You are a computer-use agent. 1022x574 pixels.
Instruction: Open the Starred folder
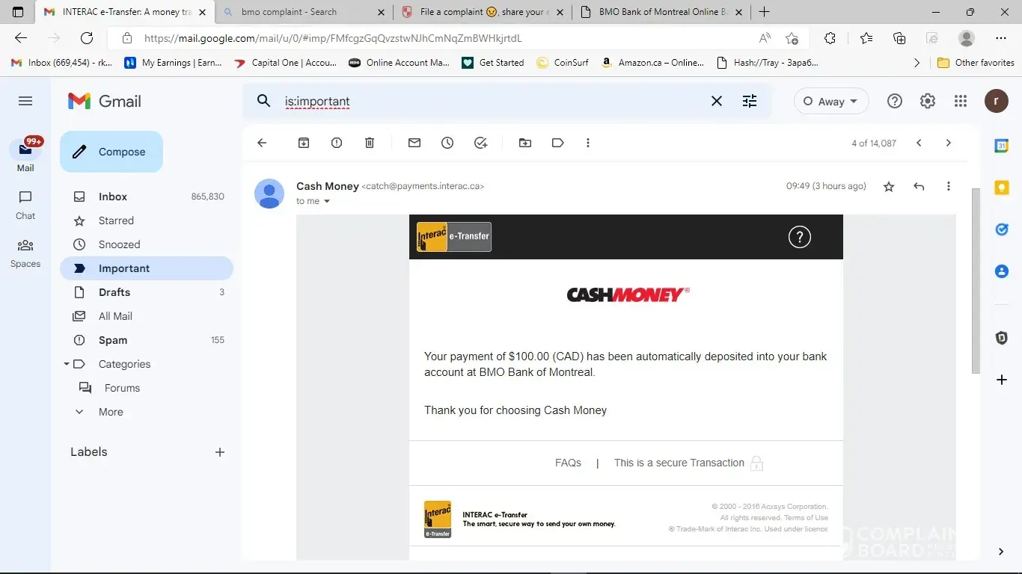[147, 220]
